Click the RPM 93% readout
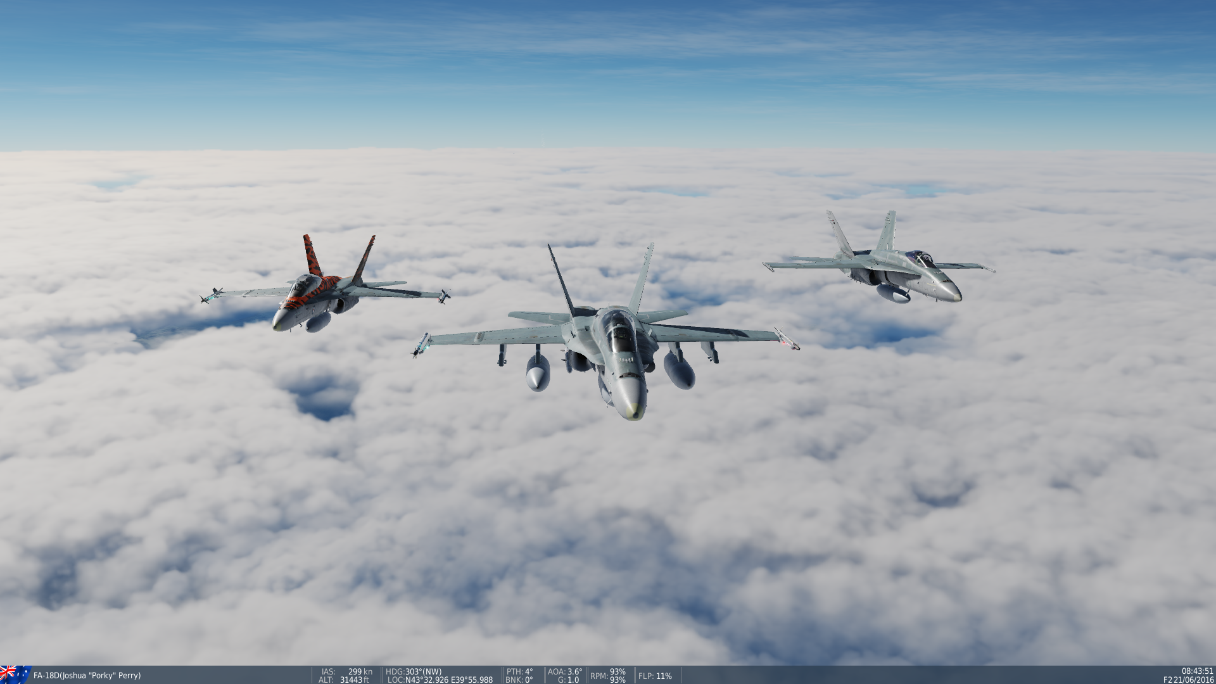 (608, 676)
